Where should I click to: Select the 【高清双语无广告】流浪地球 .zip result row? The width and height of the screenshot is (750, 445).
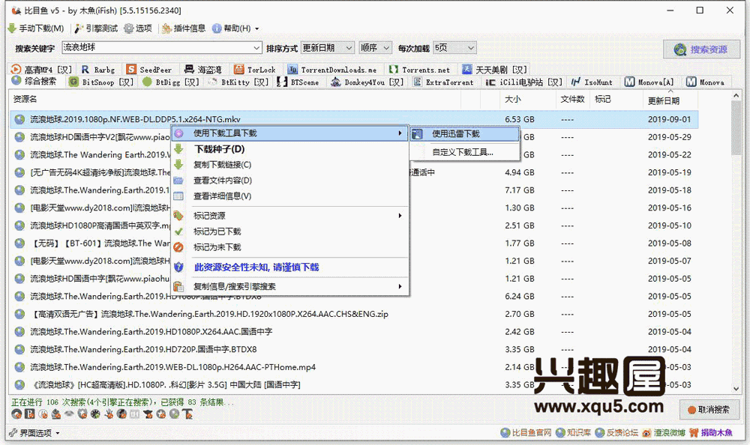(x=354, y=314)
